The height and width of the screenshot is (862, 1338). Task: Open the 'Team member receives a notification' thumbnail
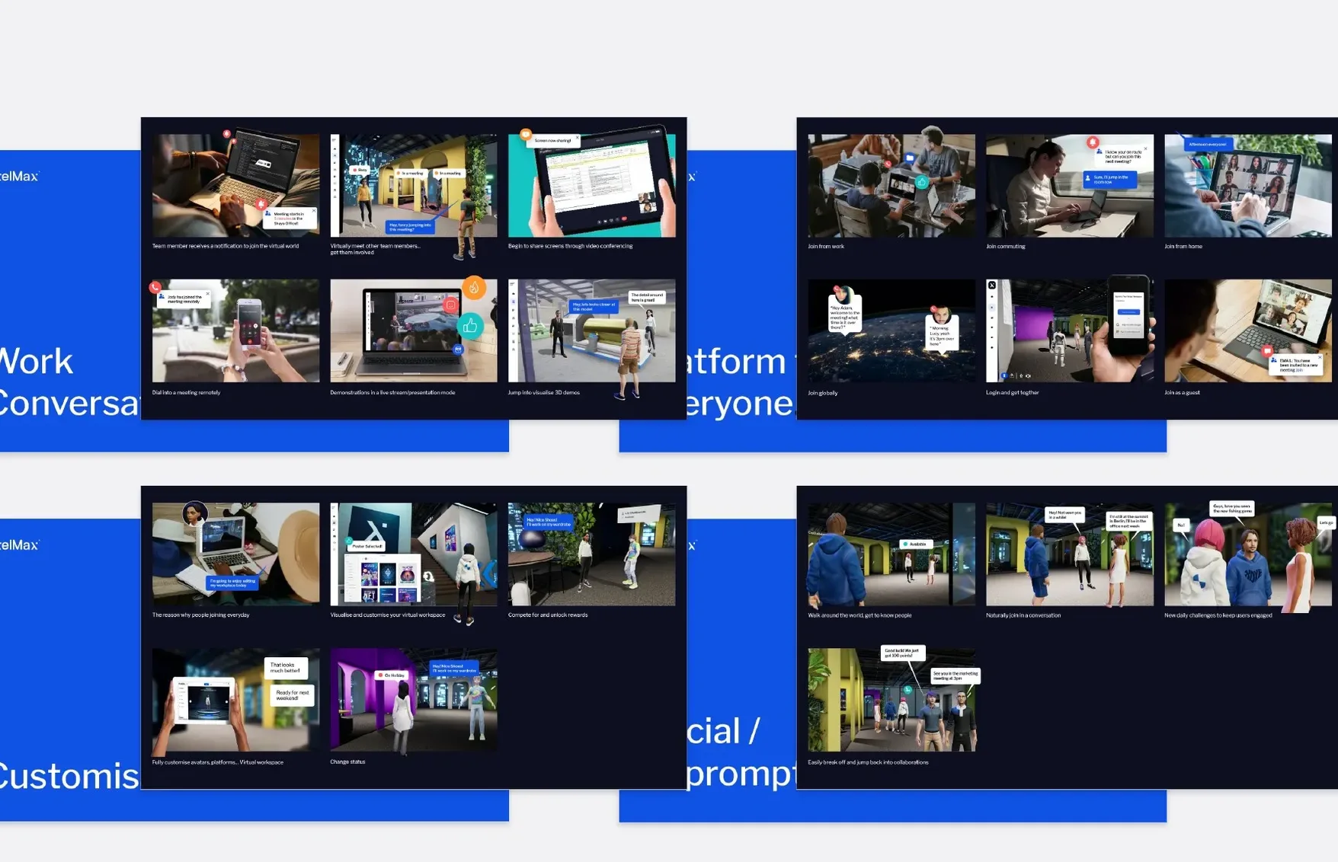coord(235,186)
